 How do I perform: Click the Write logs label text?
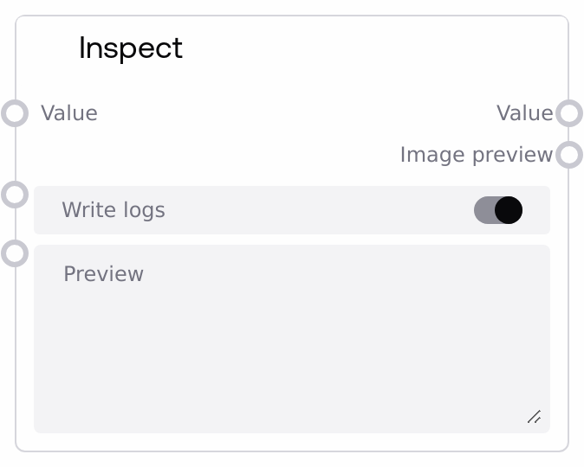tap(114, 210)
